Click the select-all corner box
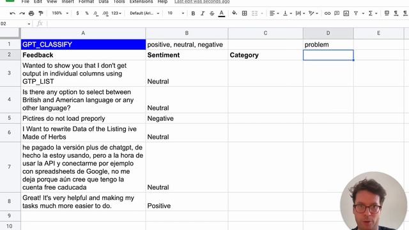This screenshot has height=230, width=409. pos(10,33)
